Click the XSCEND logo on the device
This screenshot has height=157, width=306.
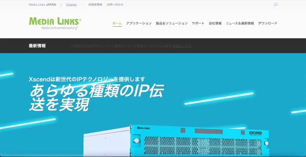255,133
